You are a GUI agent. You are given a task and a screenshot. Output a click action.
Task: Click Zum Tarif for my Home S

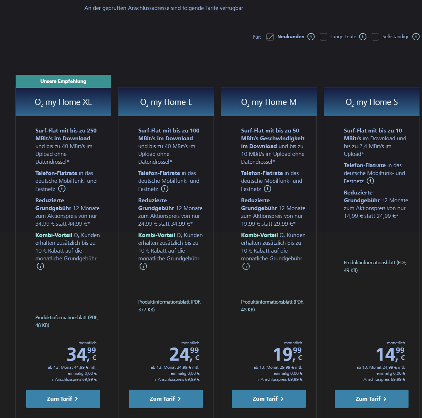click(371, 399)
